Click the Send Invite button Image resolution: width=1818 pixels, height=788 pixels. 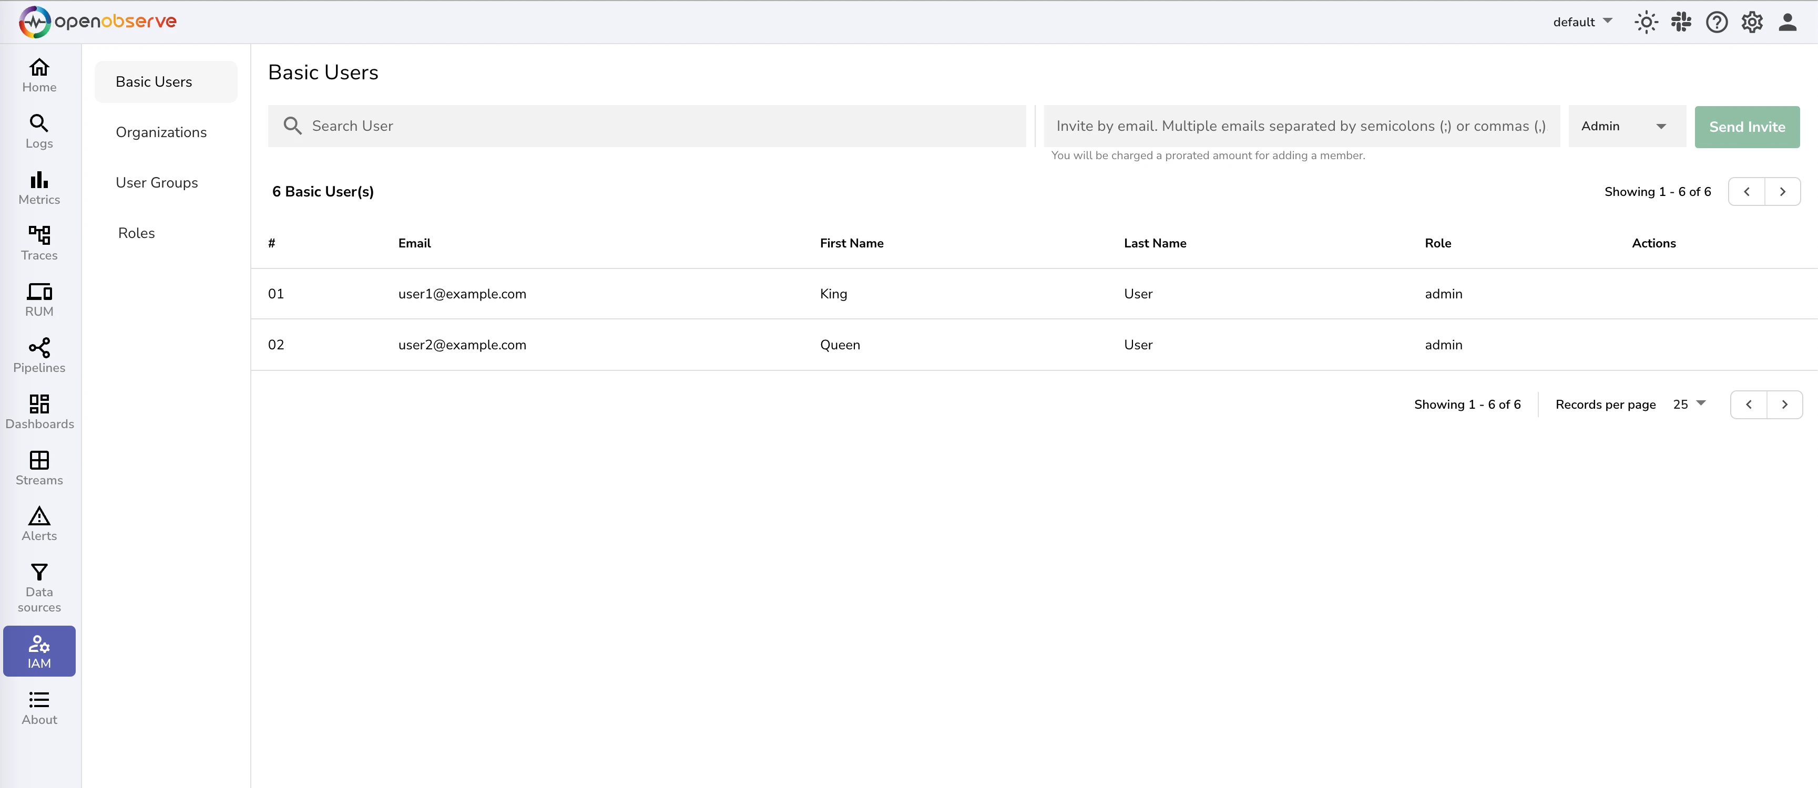point(1746,127)
